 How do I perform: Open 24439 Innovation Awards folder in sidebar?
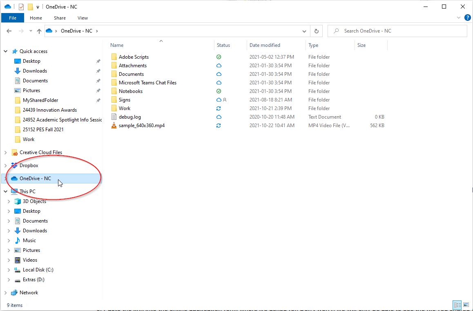pyautogui.click(x=50, y=110)
